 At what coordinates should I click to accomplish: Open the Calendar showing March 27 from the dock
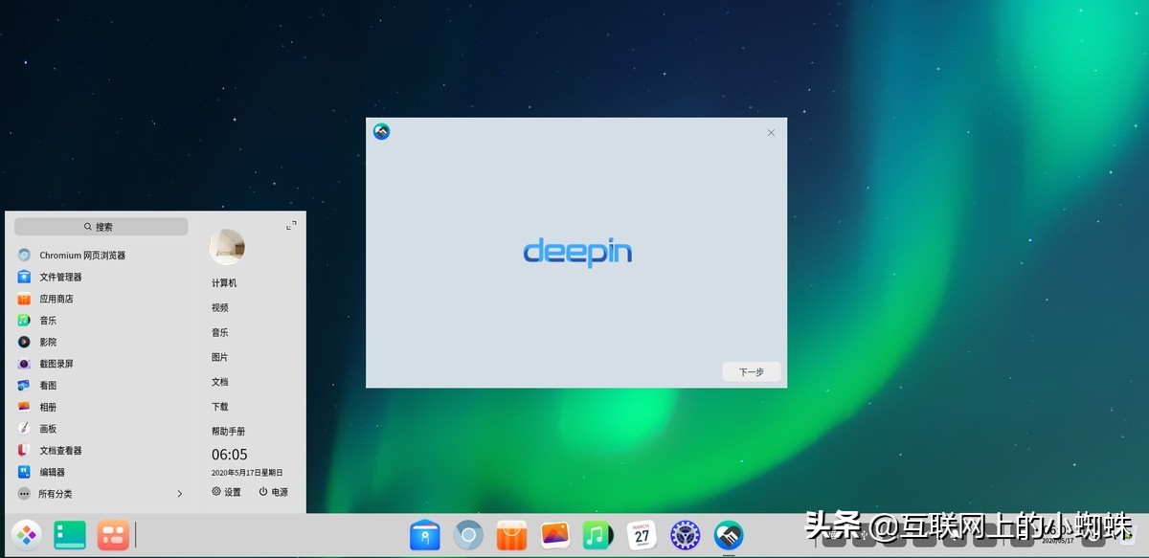coord(640,536)
